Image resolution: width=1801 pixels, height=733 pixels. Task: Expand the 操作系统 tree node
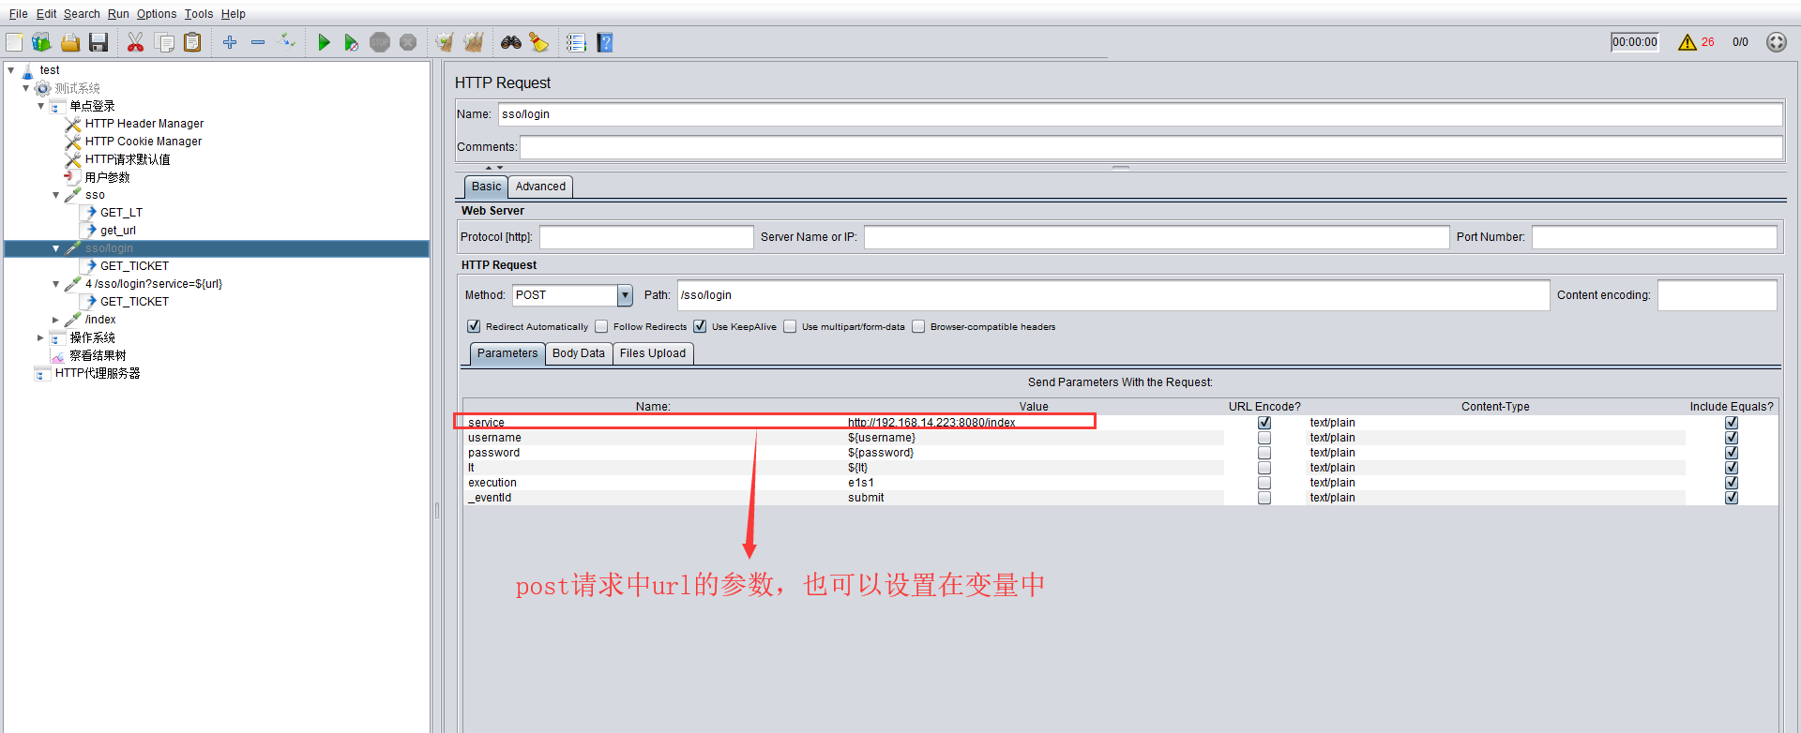click(41, 337)
